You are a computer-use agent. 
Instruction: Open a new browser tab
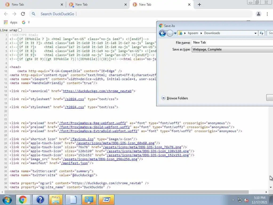199,5
